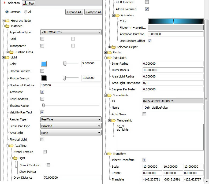This screenshot has height=184, width=209.
Task: Enable the Kill If Inactive checkbox
Action: pyautogui.click(x=147, y=2)
